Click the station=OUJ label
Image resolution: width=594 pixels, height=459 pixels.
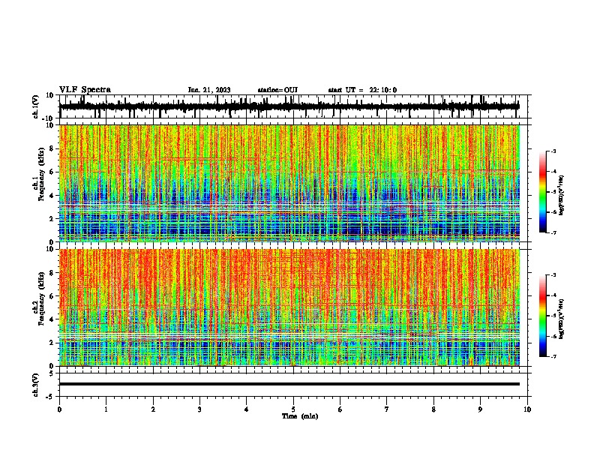277,90
